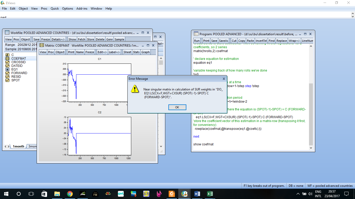This screenshot has height=199, width=355.
Task: Open File Explorer from the taskbar
Action: coord(57,194)
